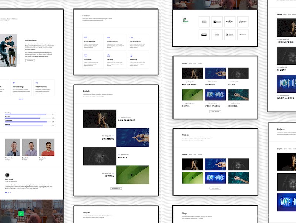Image resolution: width=296 pixels, height=223 pixels.
Task: Open green C-Wall thumbnail in lower-right Projects grid
Action: click(x=192, y=178)
